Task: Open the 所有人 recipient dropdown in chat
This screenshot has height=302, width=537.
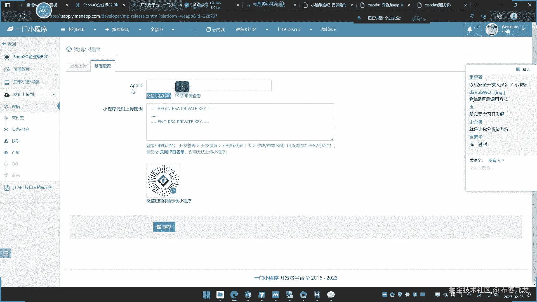Action: [496, 161]
